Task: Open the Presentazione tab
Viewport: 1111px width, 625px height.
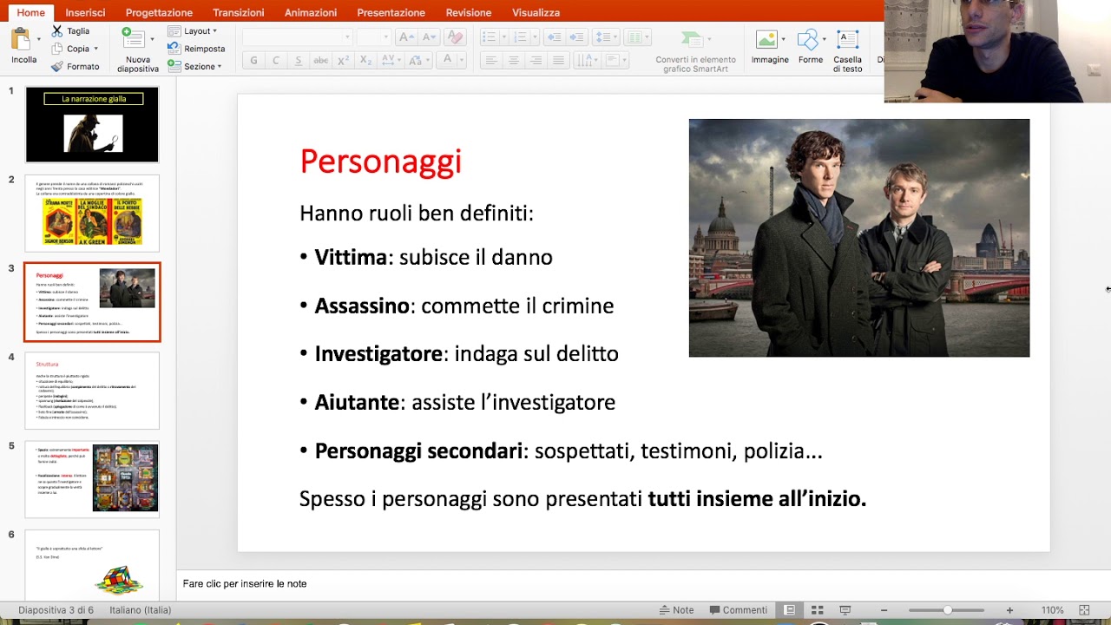Action: [391, 12]
